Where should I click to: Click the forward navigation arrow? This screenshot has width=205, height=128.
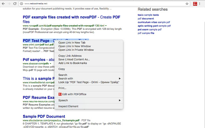(x=9, y=4)
